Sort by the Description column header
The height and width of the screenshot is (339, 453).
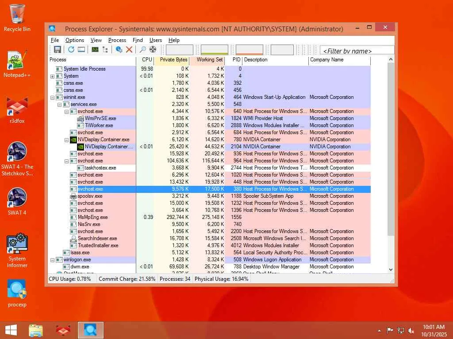pyautogui.click(x=275, y=60)
